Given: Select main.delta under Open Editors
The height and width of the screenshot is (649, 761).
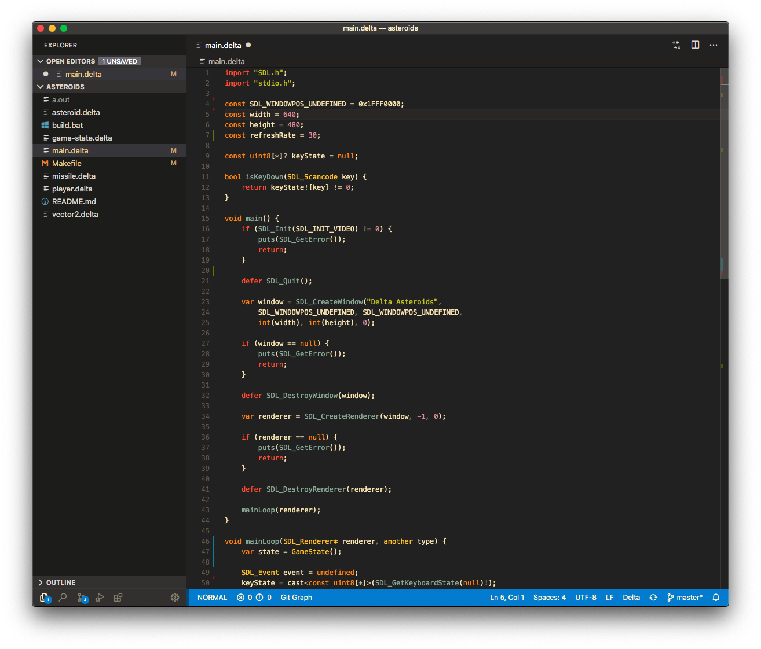Looking at the screenshot, I should tap(109, 74).
